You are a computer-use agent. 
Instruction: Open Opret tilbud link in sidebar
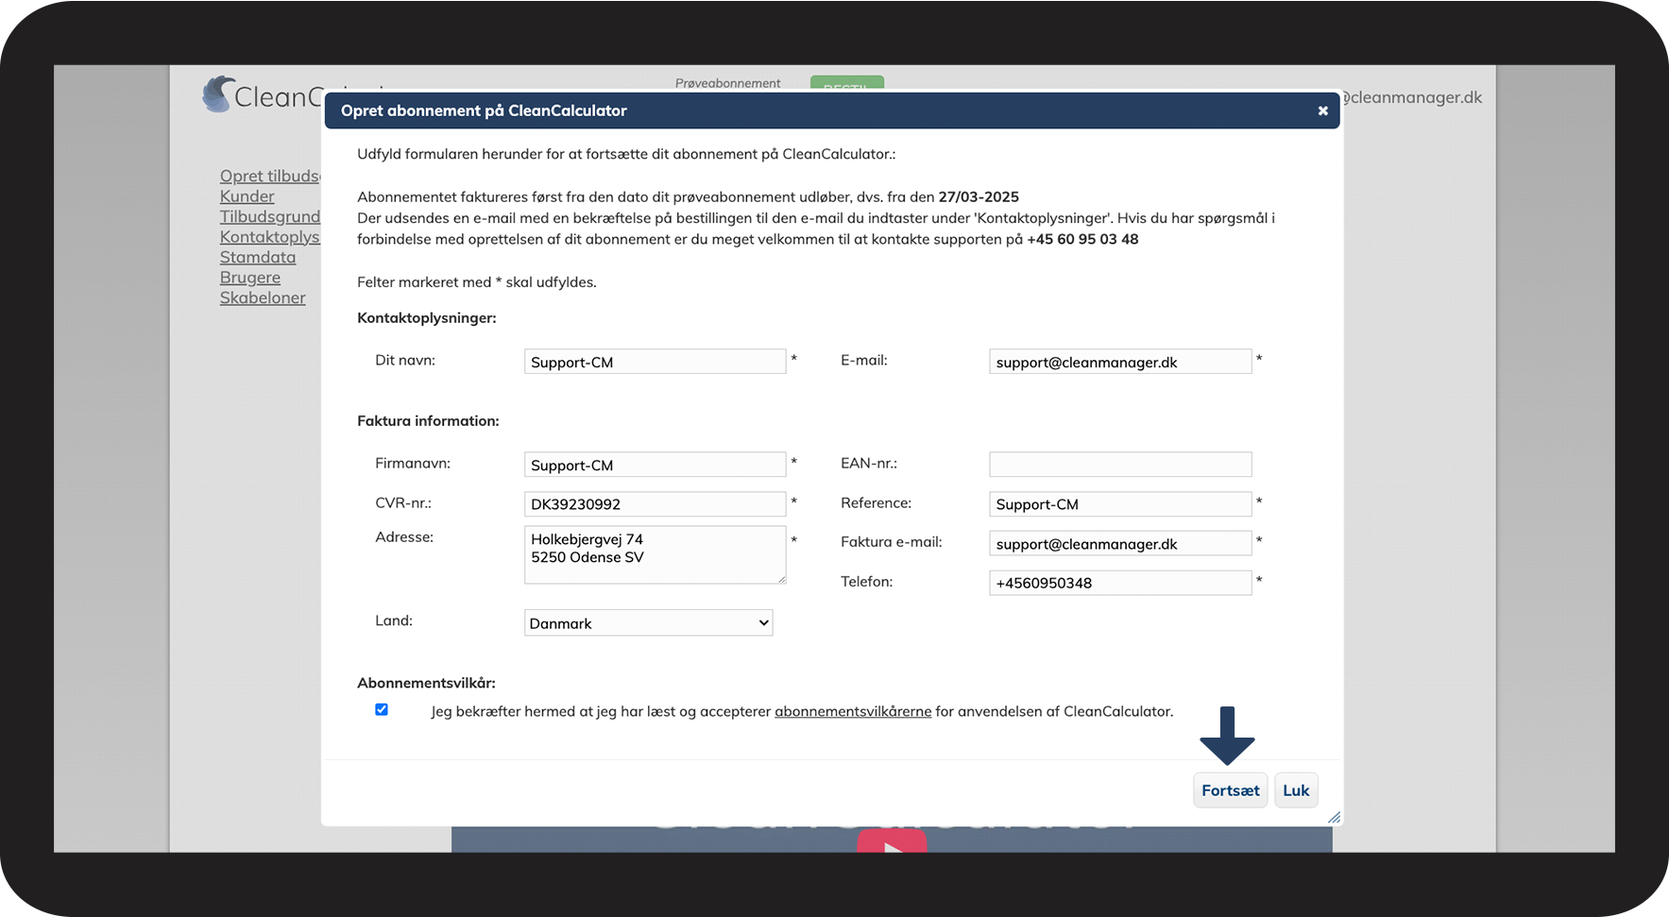270,176
